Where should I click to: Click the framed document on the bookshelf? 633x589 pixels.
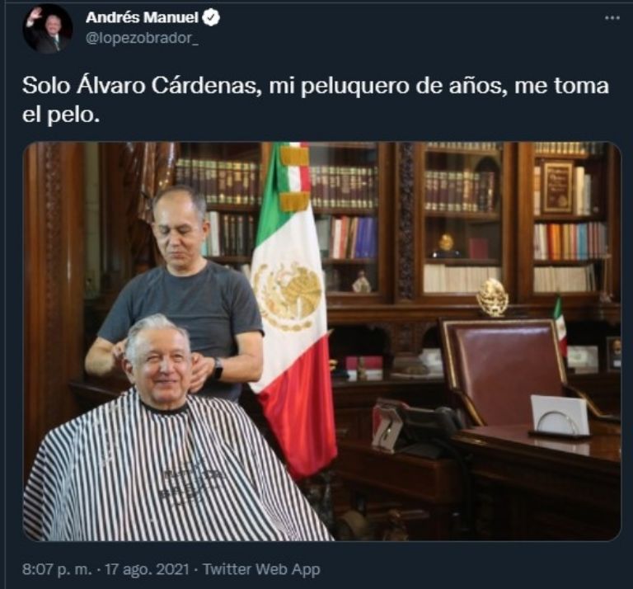click(x=556, y=187)
